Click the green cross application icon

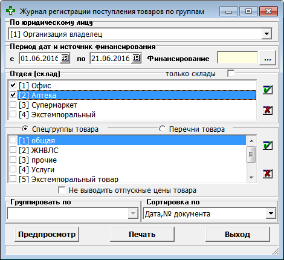pyautogui.click(x=10, y=11)
